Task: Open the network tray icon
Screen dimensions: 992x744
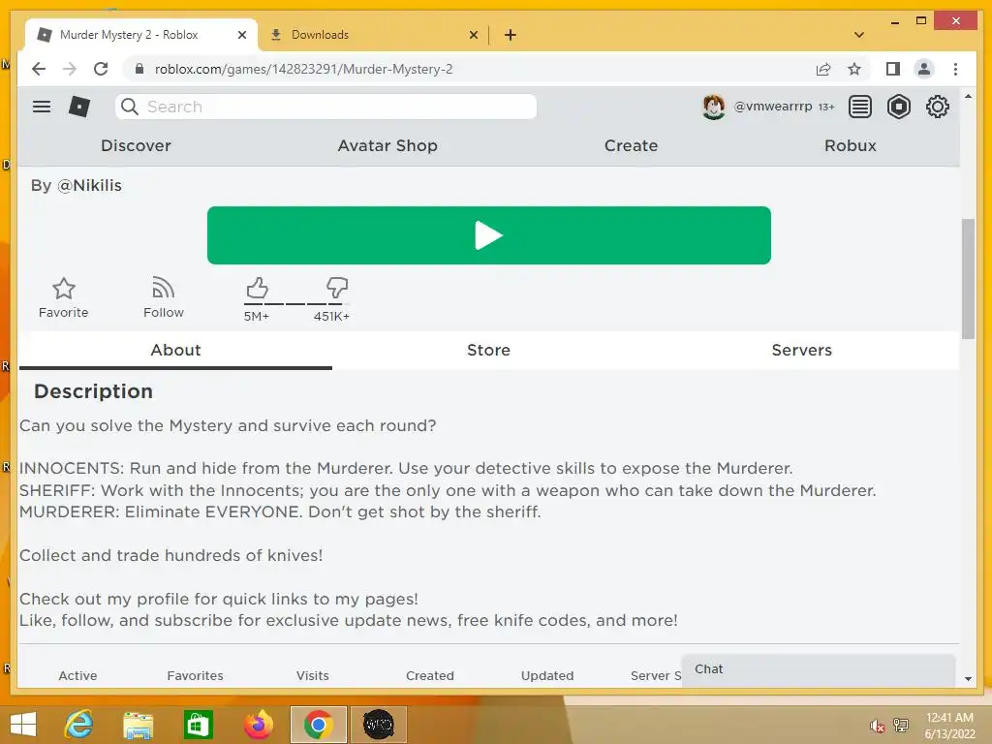Action: (901, 726)
